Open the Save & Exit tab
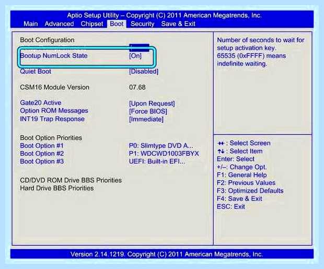The height and width of the screenshot is (269, 324). point(178,24)
